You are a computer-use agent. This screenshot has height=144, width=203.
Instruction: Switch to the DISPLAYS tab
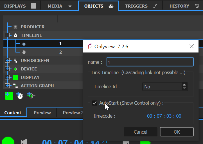pyautogui.click(x=20, y=6)
